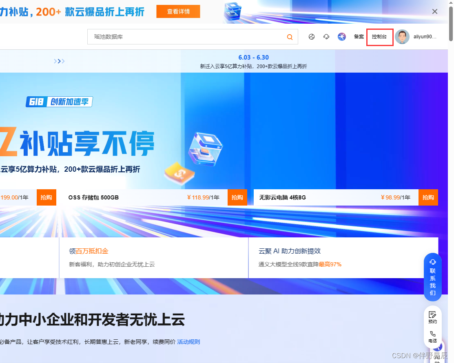Image resolution: width=454 pixels, height=363 pixels.
Task: Click the 预约 appointment icon
Action: pyautogui.click(x=432, y=317)
